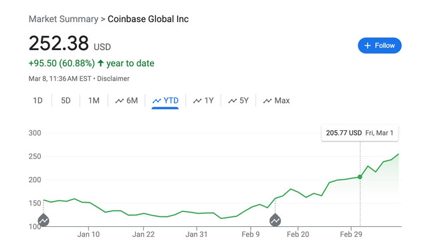
Task: Switch to the 6M chart range
Action: (126, 101)
